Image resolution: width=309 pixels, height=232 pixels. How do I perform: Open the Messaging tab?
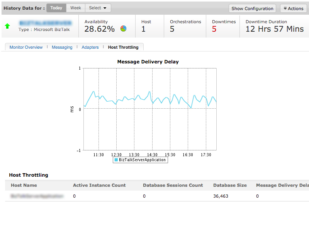pos(62,47)
